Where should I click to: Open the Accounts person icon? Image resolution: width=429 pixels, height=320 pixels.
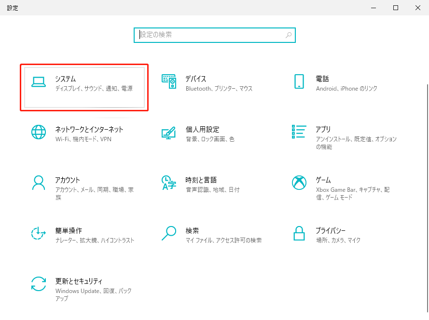[x=39, y=183]
